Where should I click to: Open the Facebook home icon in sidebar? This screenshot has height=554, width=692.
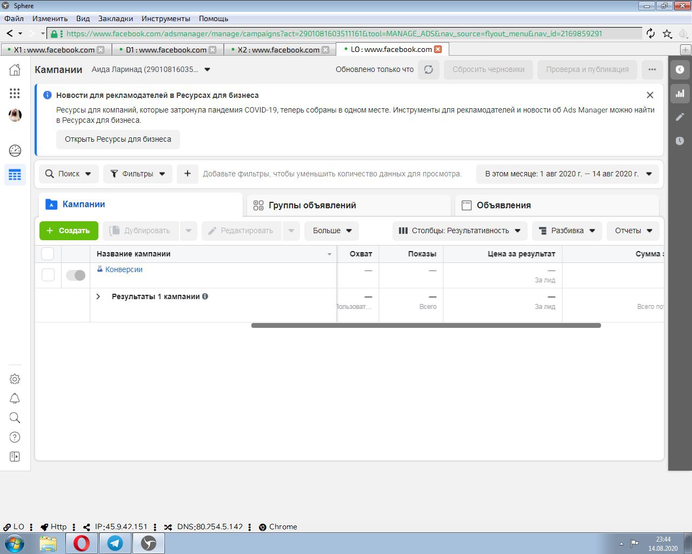(x=15, y=70)
